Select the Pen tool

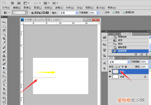pos(4,81)
